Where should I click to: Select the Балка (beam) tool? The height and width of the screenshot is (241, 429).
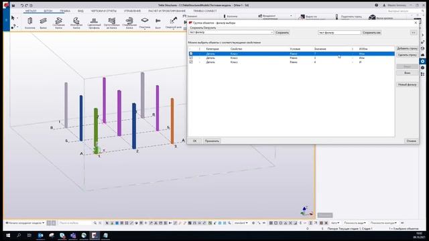coord(43,23)
